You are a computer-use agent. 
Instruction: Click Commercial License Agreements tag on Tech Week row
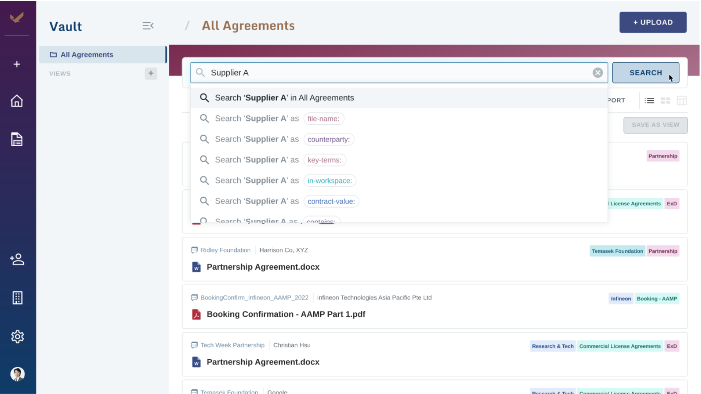[620, 346]
